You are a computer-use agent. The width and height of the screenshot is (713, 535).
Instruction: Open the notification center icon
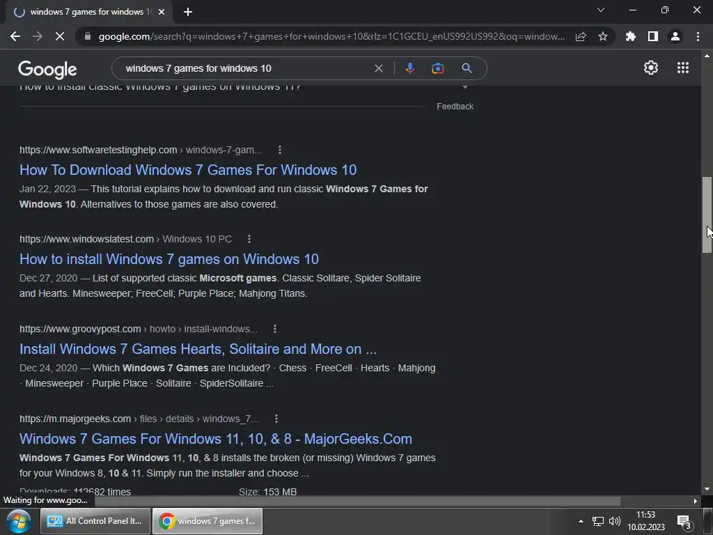tap(684, 522)
